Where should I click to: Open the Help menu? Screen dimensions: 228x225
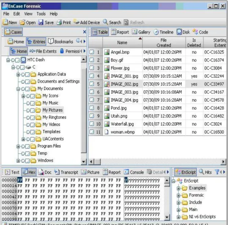pyautogui.click(x=54, y=14)
